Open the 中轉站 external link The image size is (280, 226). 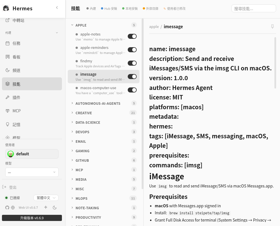tap(32, 20)
